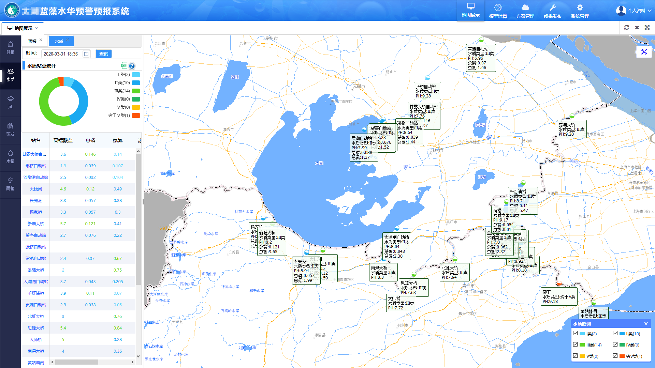Open the 模型计算 module icon
The image size is (655, 368).
498,8
